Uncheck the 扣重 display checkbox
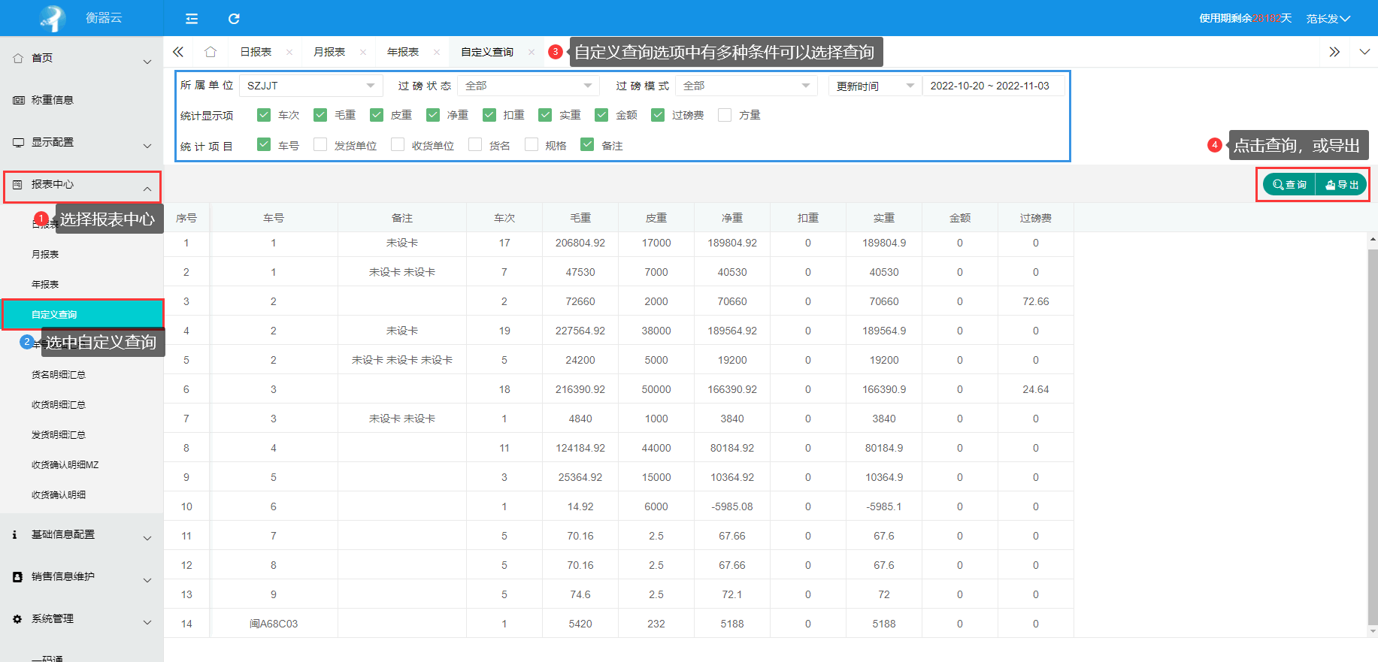This screenshot has width=1378, height=662. pyautogui.click(x=489, y=115)
